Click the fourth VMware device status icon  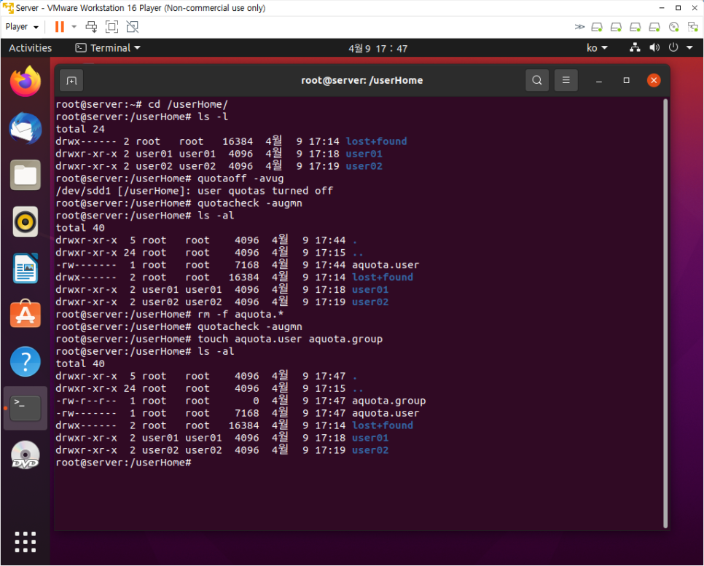click(x=654, y=27)
